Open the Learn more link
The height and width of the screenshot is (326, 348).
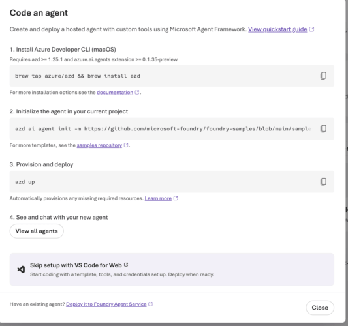coord(158,198)
